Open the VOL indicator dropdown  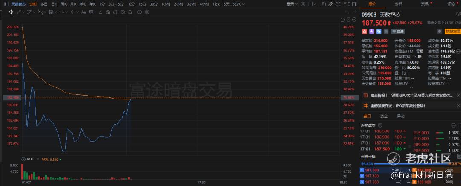pyautogui.click(x=37, y=159)
